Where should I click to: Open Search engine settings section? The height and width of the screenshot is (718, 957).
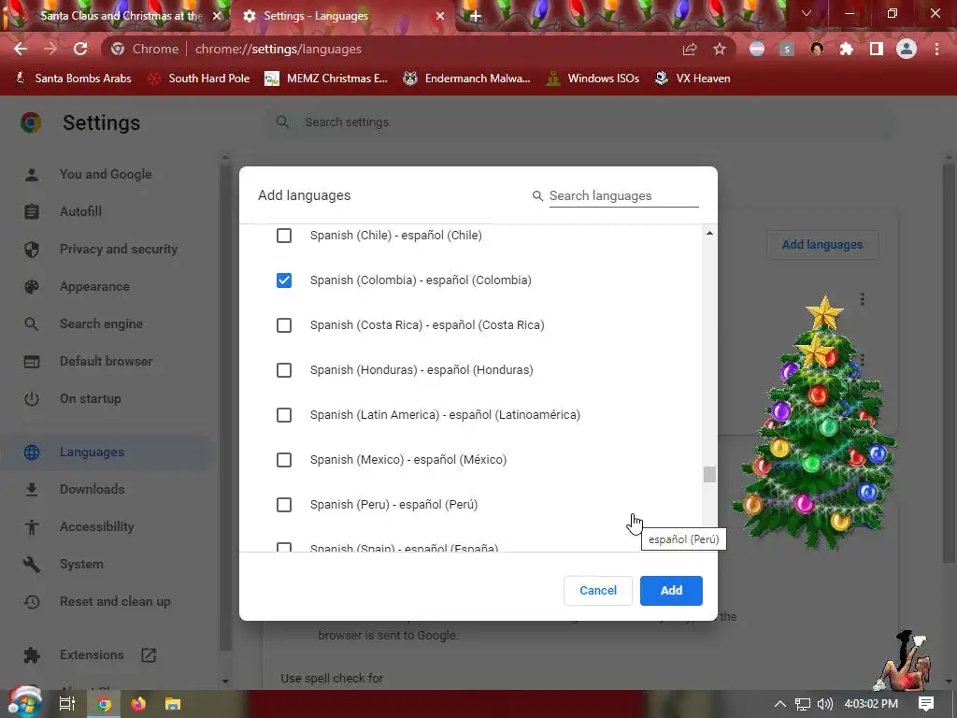[101, 323]
